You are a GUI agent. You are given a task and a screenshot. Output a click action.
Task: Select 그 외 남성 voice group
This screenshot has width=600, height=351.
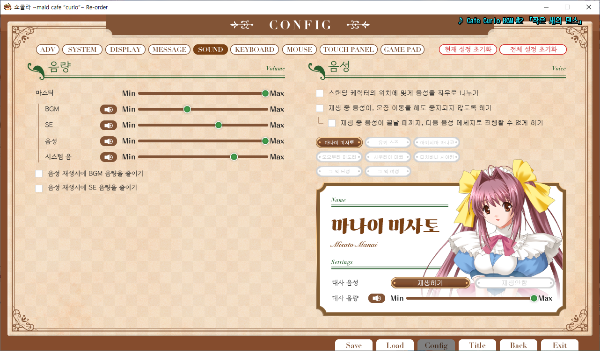pos(339,171)
